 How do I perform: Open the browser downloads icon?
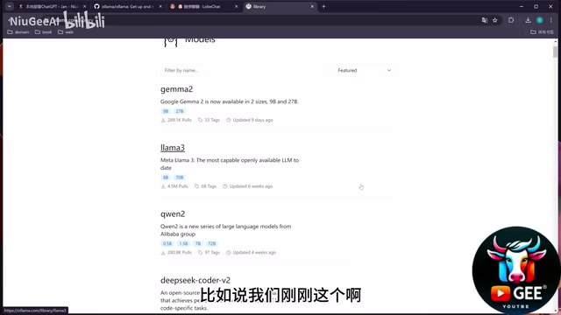click(528, 20)
